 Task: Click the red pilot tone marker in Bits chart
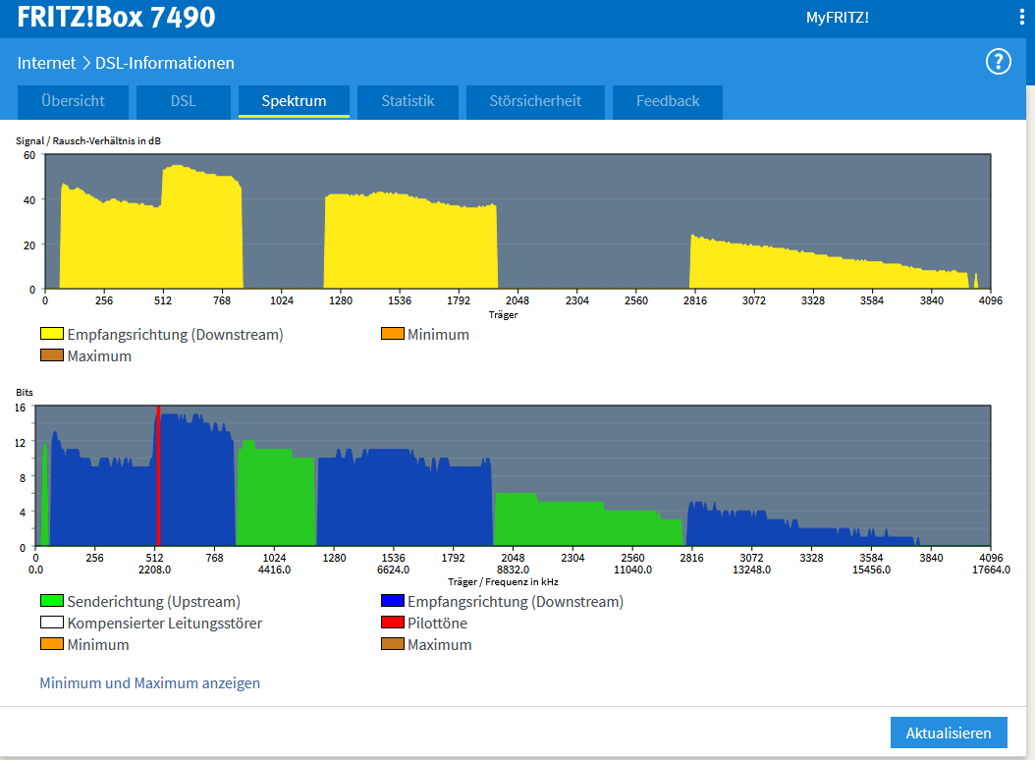158,475
